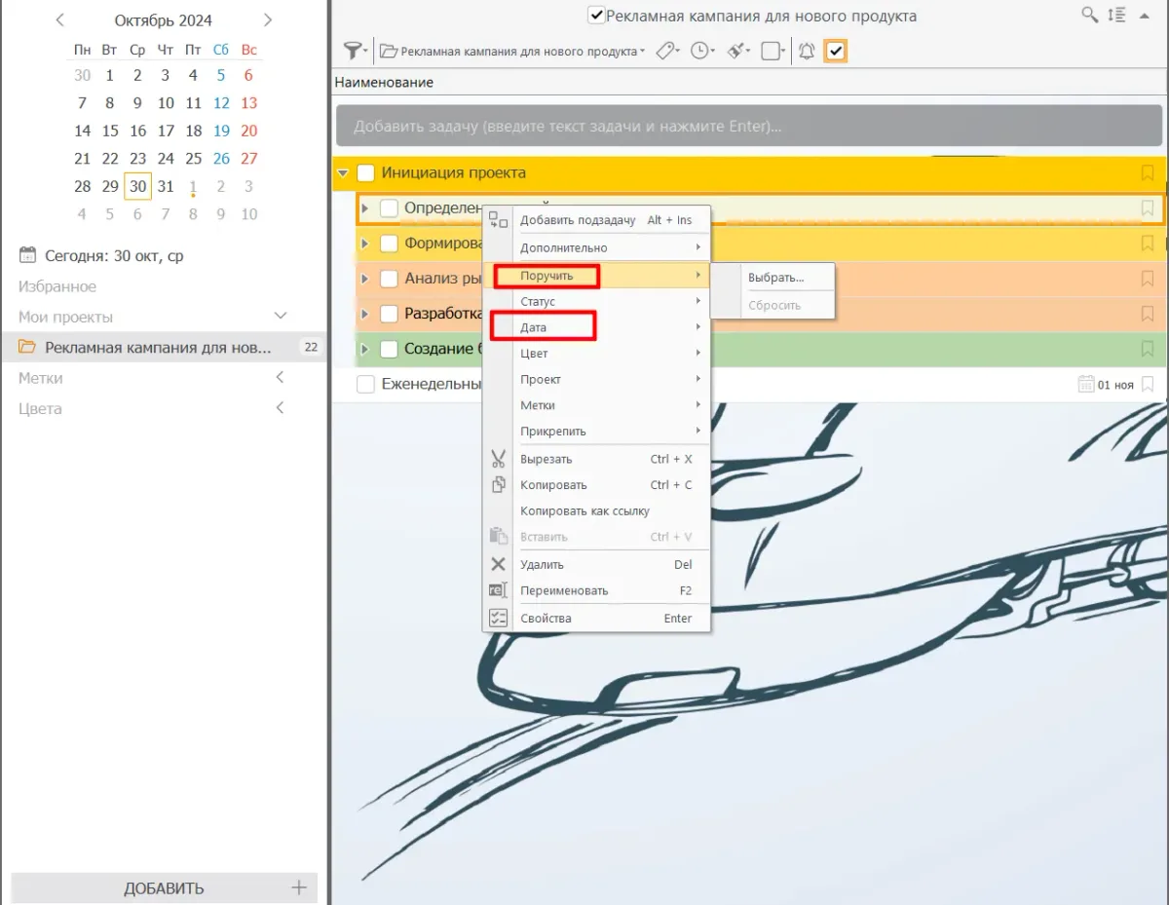Expand the Метки section in sidebar
Image resolution: width=1169 pixels, height=905 pixels.
click(x=280, y=378)
